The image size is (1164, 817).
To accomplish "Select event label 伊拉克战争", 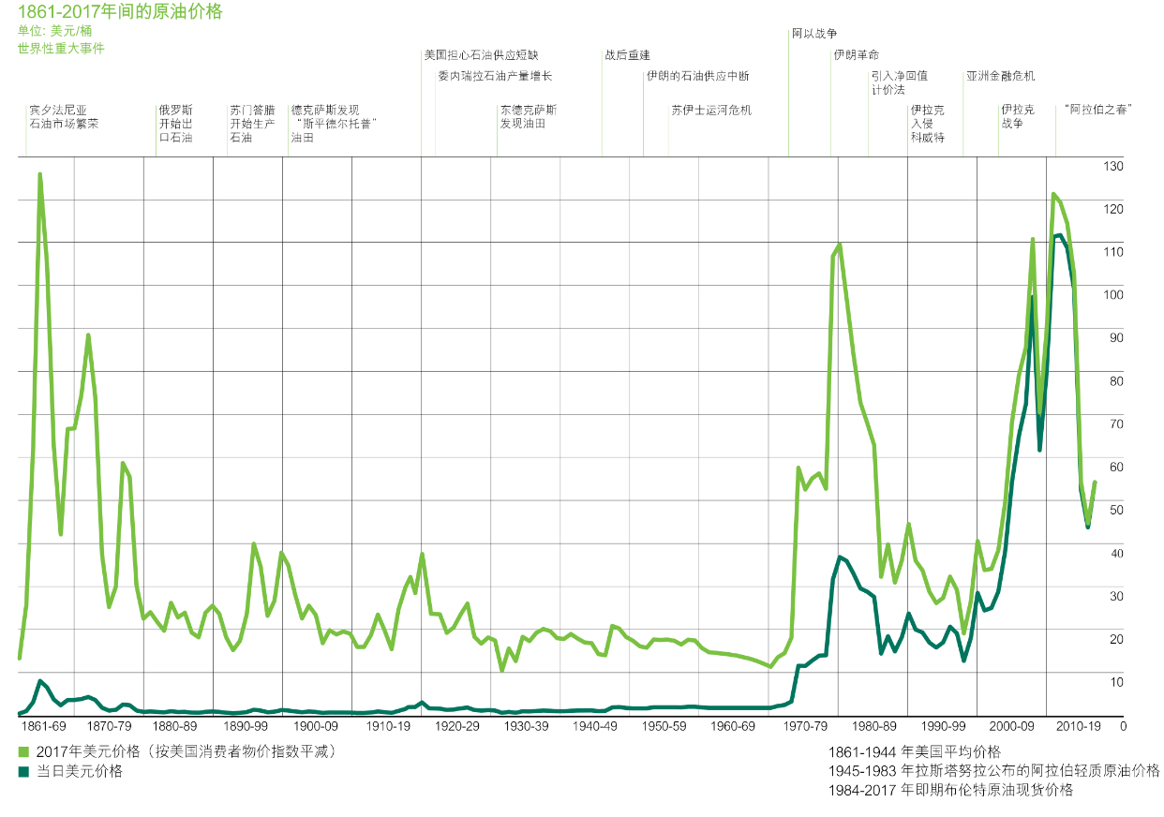I will (x=1018, y=117).
